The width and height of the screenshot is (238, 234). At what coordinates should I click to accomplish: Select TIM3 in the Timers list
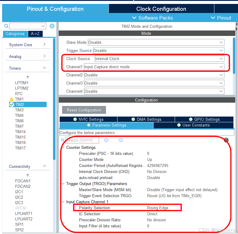click(x=19, y=110)
